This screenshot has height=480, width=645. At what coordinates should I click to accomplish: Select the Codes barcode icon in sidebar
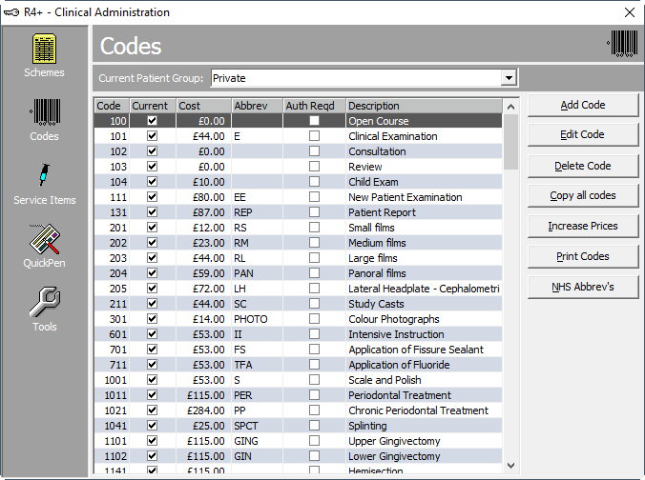(x=45, y=111)
